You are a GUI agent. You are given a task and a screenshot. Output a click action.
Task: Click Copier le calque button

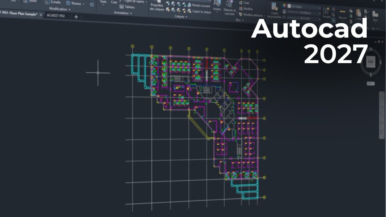pos(199,11)
